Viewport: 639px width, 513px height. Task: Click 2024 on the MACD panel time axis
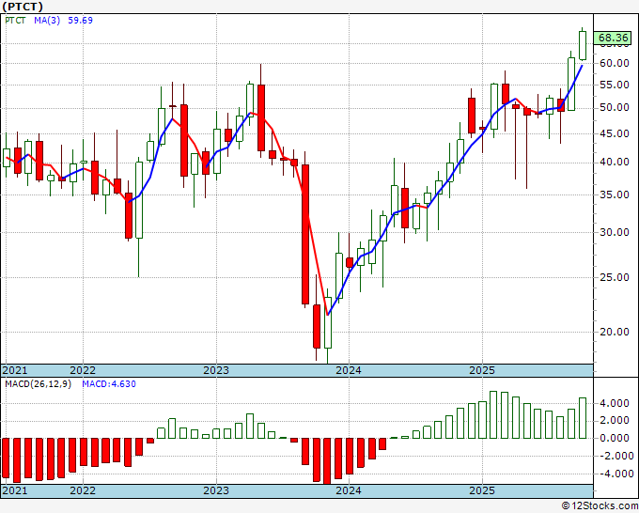(349, 490)
